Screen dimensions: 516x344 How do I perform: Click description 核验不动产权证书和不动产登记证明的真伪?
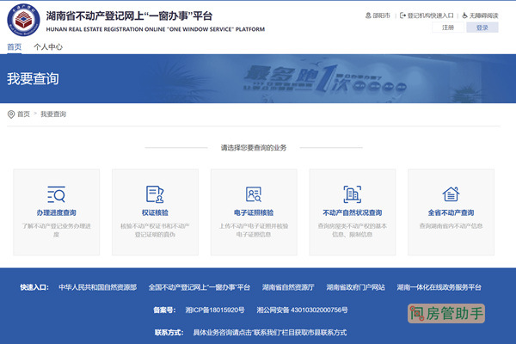[x=155, y=230]
